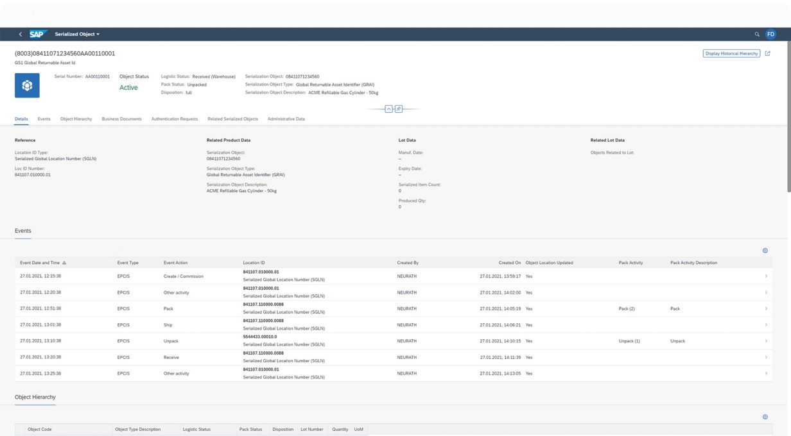Switch to the Business Documents tab

pyautogui.click(x=121, y=119)
